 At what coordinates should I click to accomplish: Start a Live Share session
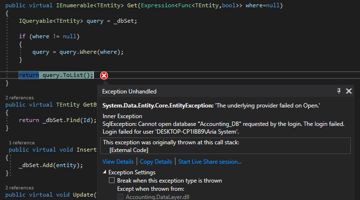(x=210, y=161)
